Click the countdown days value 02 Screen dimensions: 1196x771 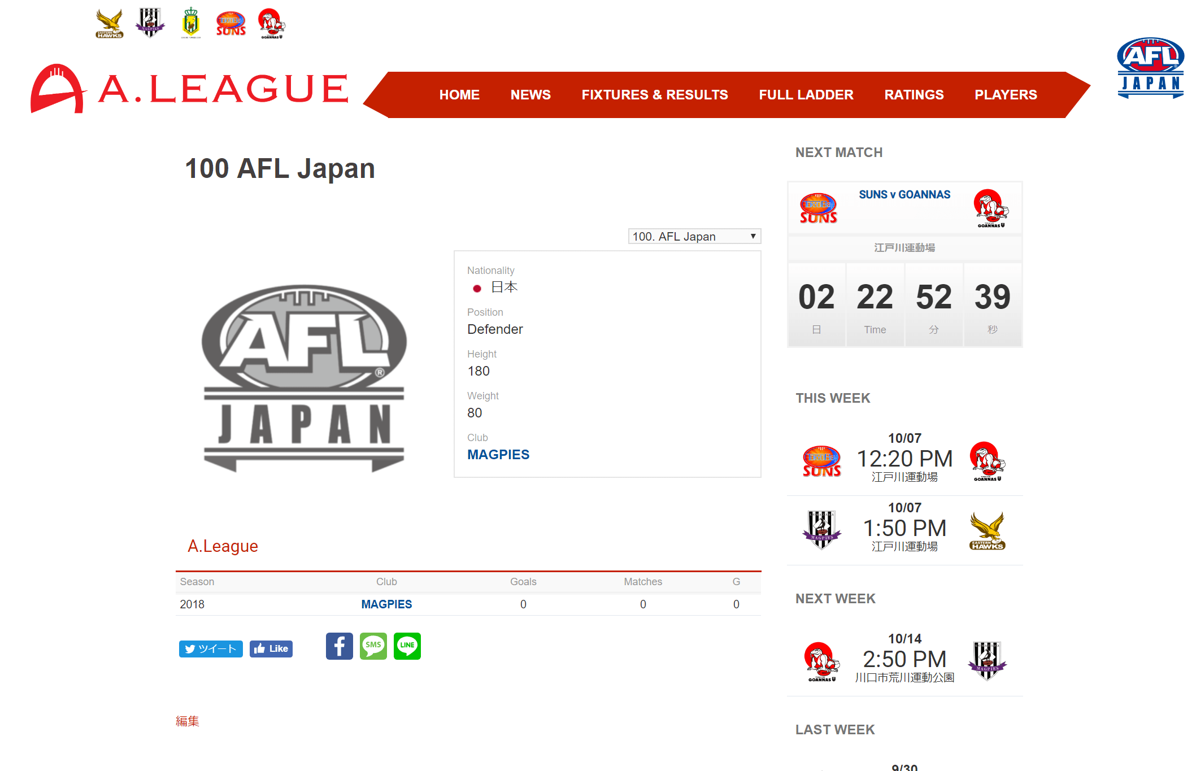pyautogui.click(x=816, y=297)
